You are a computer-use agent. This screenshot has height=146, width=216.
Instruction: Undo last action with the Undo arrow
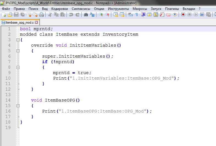pyautogui.click(x=71, y=15)
